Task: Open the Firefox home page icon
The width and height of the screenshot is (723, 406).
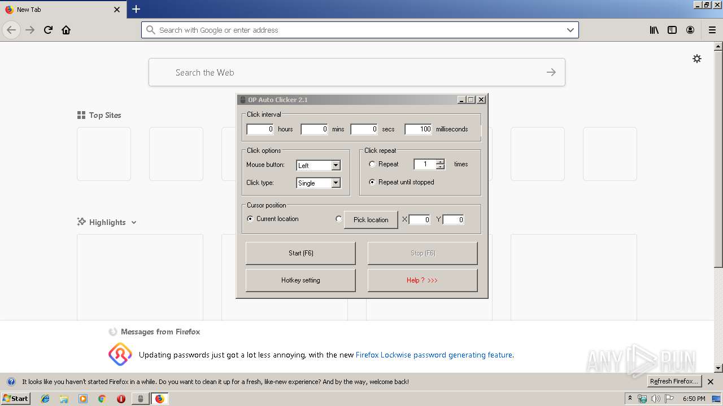Action: (66, 30)
